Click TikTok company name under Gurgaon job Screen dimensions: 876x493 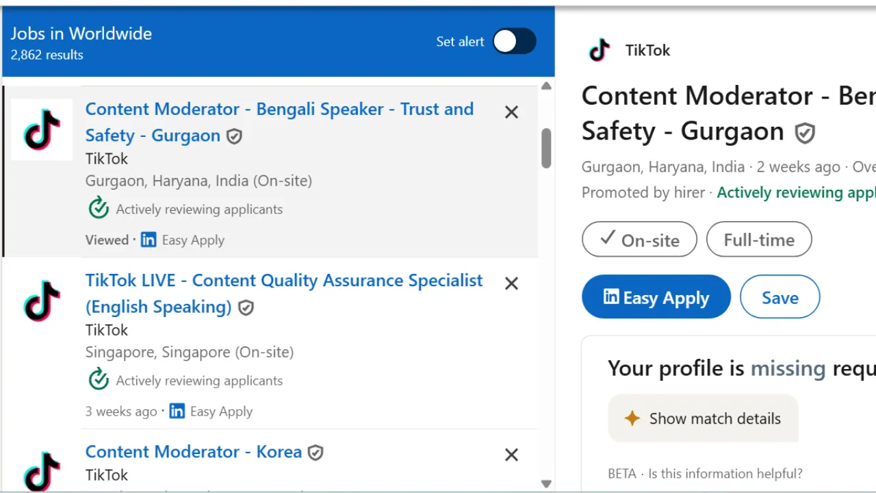[x=107, y=158]
